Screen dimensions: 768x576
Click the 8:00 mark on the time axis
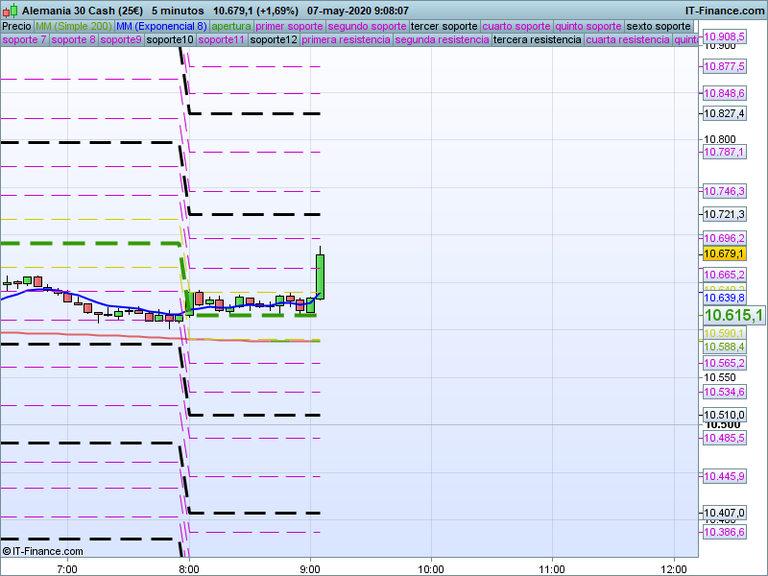point(189,567)
